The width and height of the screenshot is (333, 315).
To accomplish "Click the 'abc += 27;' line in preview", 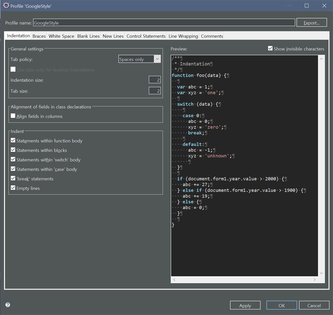I will coord(197,184).
